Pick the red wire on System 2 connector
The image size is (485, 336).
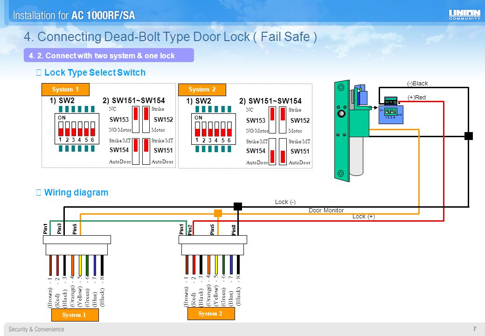coord(194,265)
